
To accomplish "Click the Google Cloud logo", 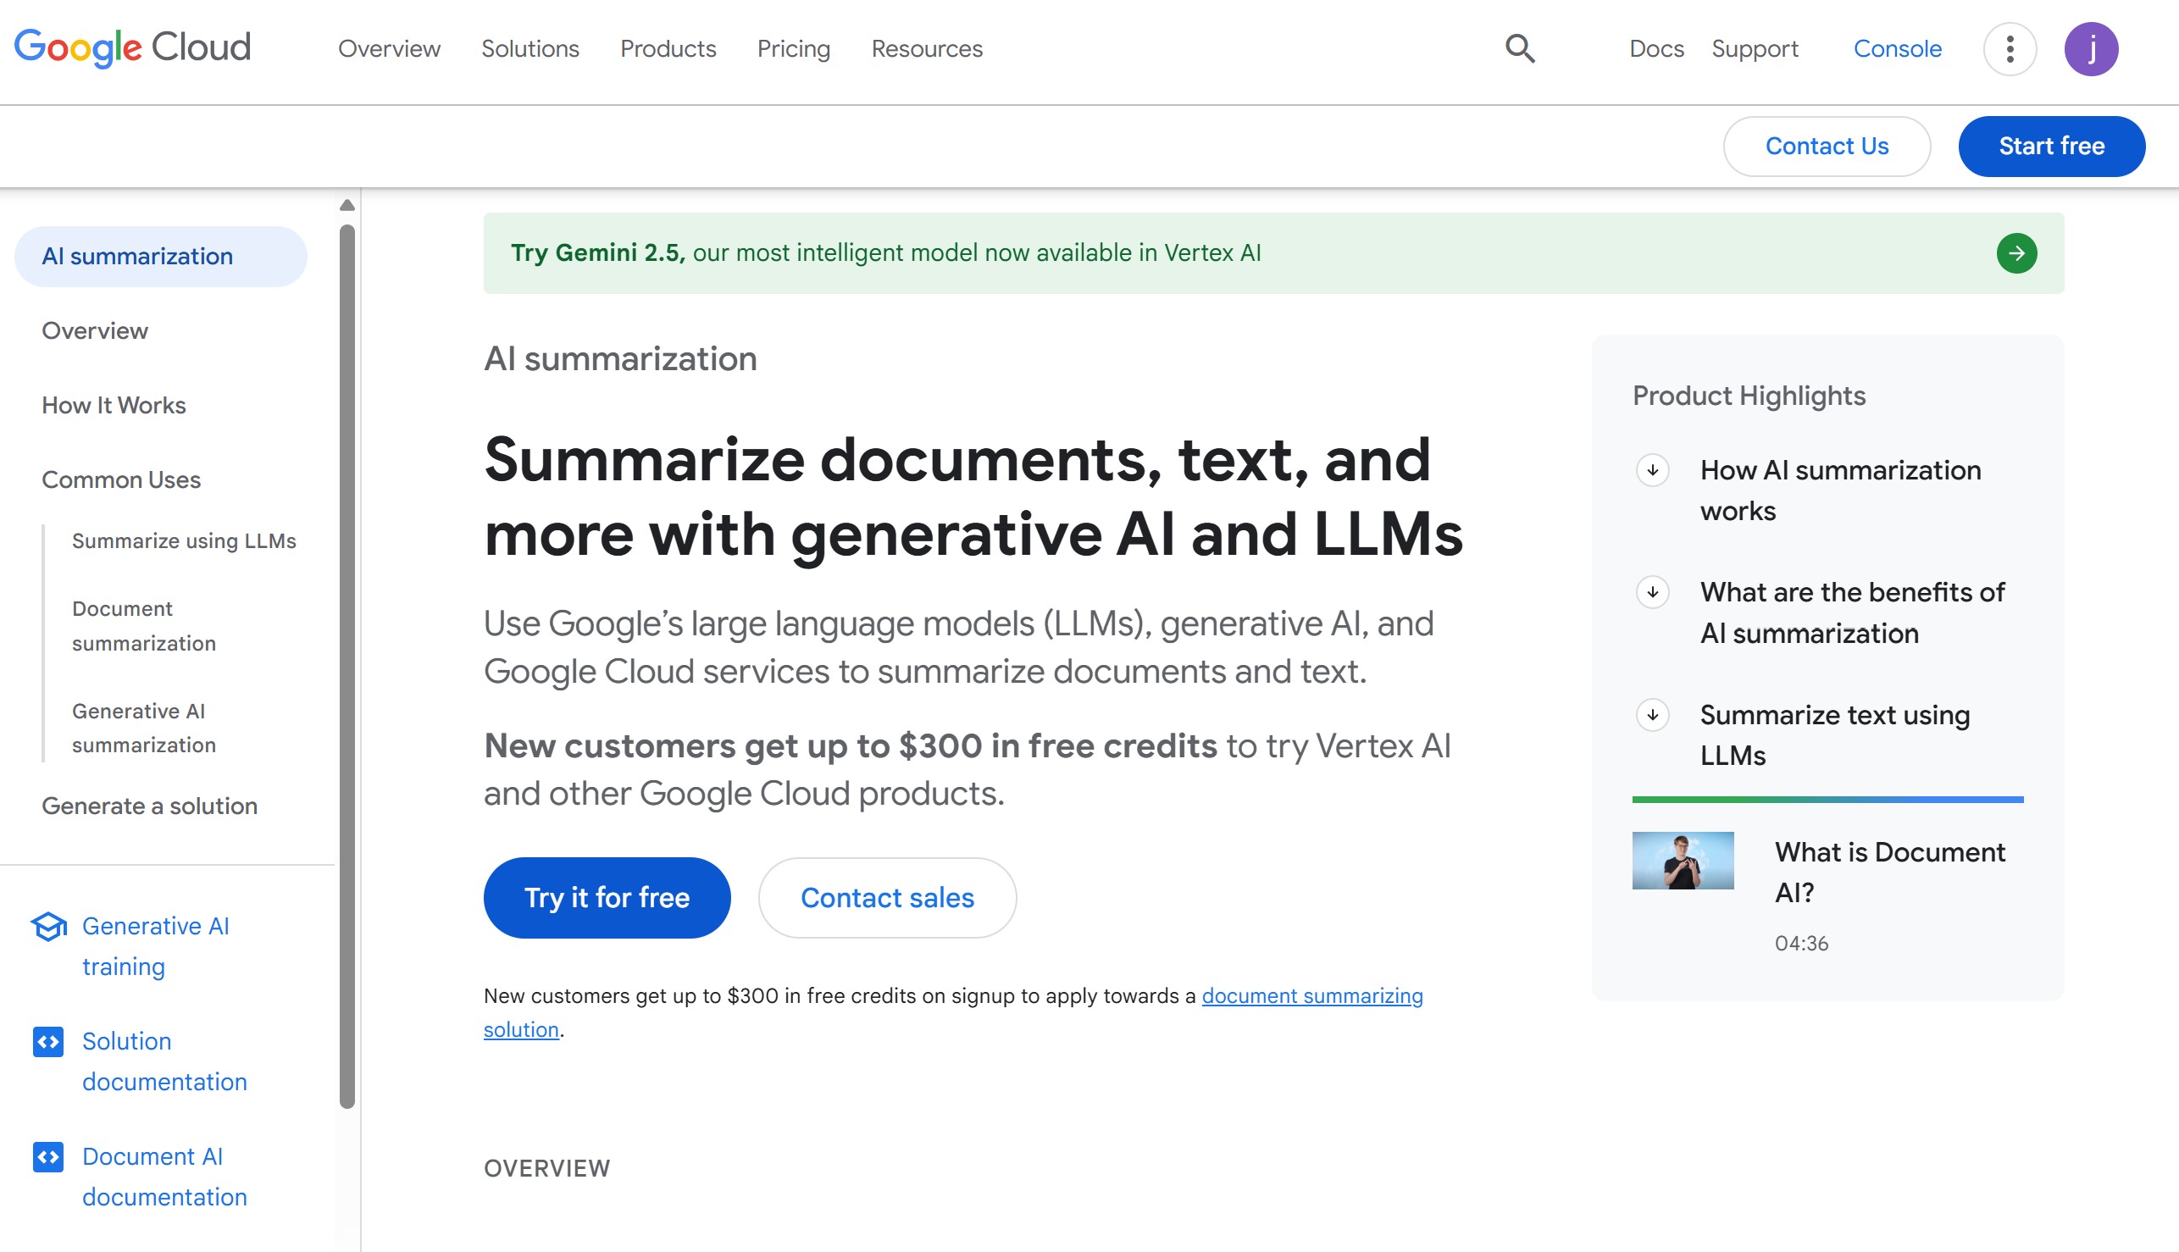I will coord(132,48).
